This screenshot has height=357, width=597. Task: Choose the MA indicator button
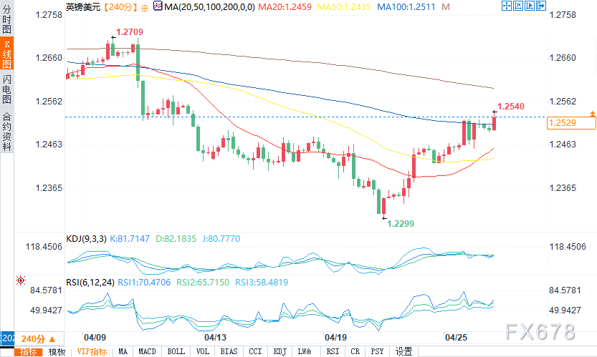pyautogui.click(x=123, y=352)
